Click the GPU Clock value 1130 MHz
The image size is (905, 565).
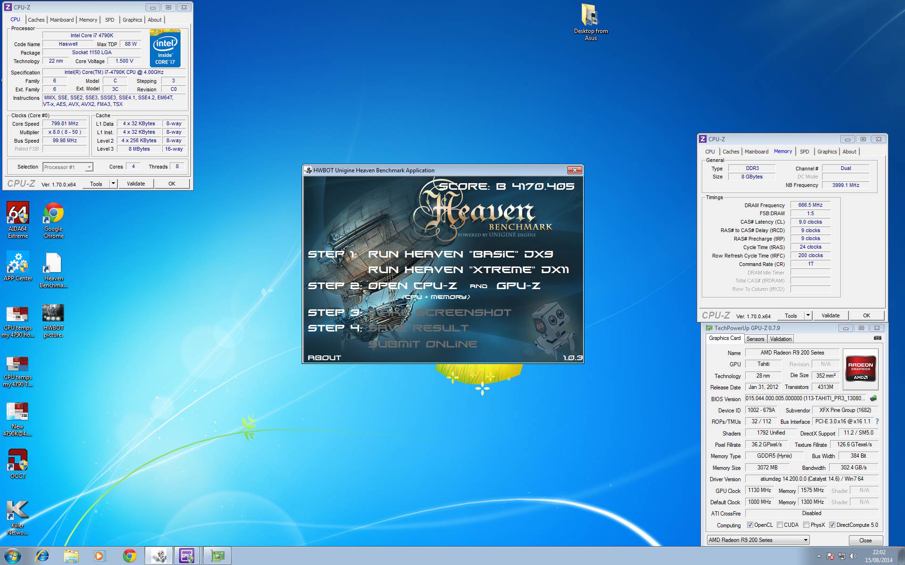pyautogui.click(x=759, y=490)
